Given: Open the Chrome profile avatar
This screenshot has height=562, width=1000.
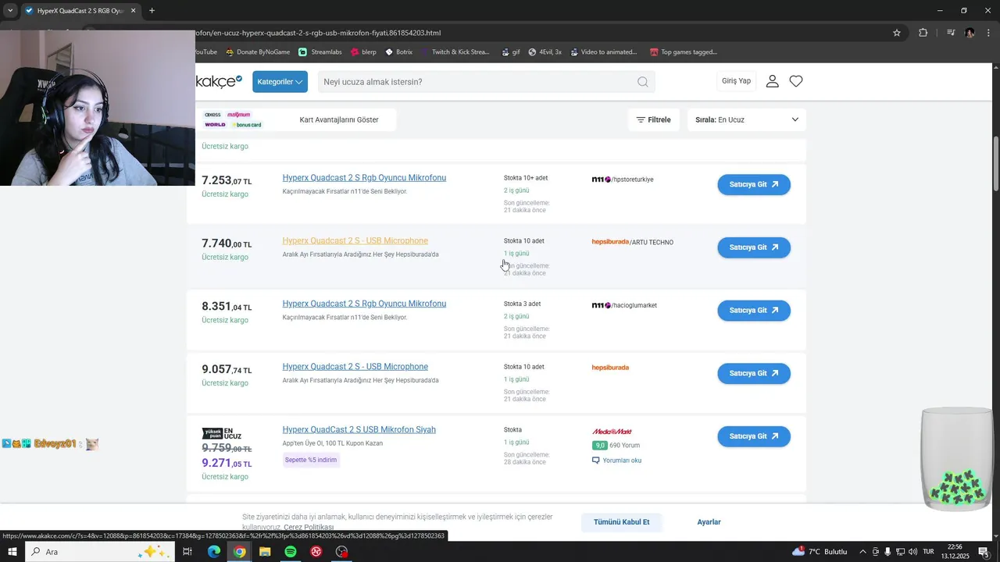Looking at the screenshot, I should click(x=970, y=33).
